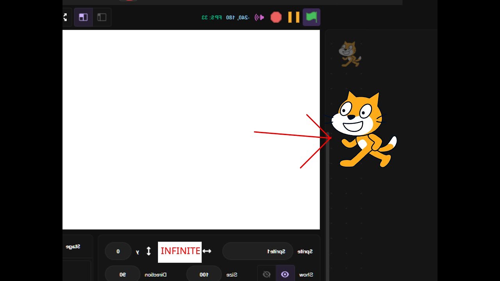Stop the project with the red octagon
The height and width of the screenshot is (281, 500).
pos(276,17)
